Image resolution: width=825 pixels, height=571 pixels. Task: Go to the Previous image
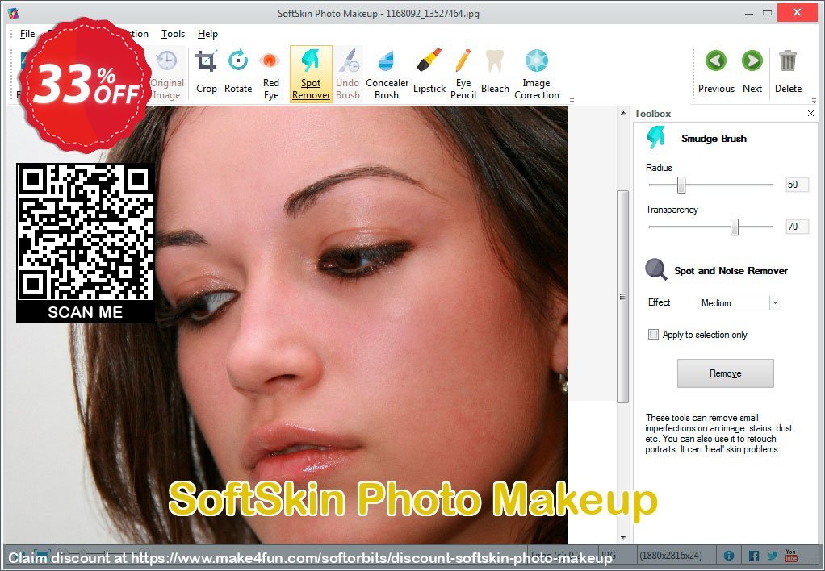click(x=716, y=73)
